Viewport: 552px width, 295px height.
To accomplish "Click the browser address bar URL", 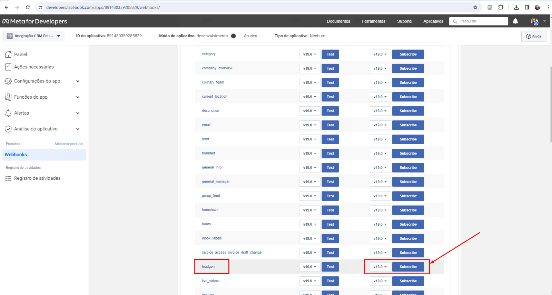I will [x=103, y=7].
